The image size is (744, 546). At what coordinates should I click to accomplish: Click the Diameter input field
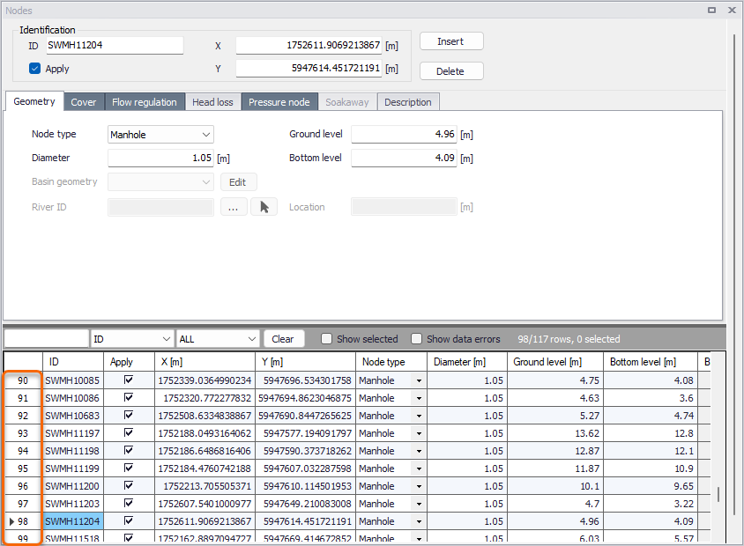(x=160, y=158)
